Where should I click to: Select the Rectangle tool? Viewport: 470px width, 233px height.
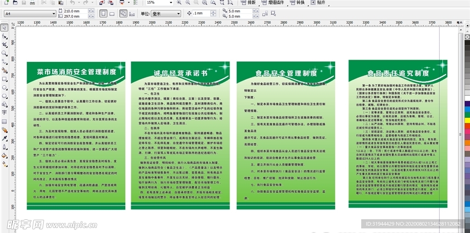point(4,79)
